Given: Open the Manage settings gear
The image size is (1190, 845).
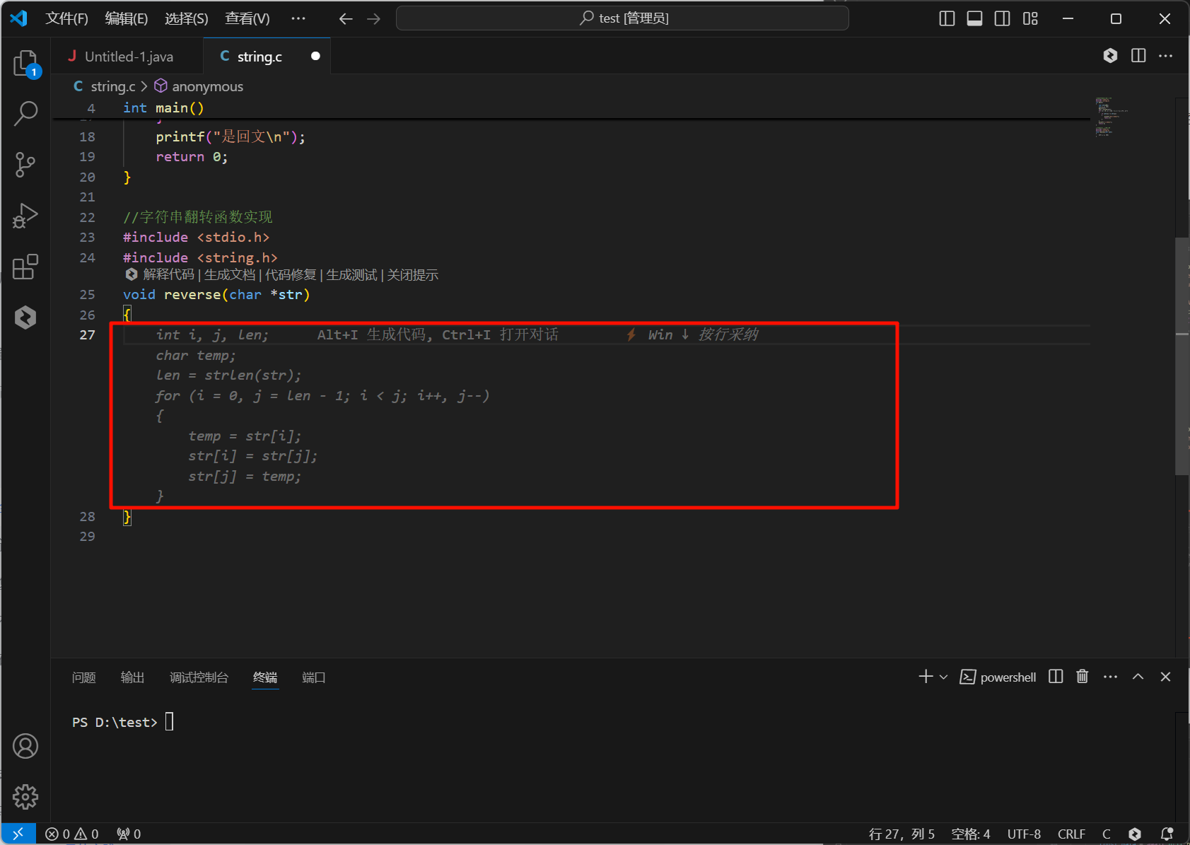Looking at the screenshot, I should 25,797.
